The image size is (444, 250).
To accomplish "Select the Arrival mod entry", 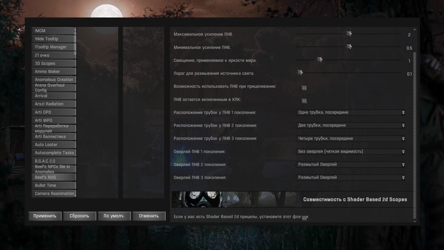I will [54, 96].
